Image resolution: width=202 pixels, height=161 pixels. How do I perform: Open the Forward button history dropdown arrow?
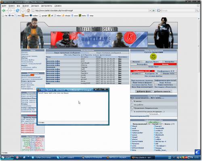[14, 10]
